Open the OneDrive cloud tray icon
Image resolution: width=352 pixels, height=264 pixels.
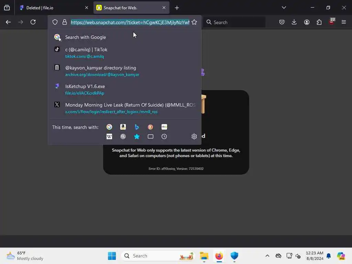(278, 256)
